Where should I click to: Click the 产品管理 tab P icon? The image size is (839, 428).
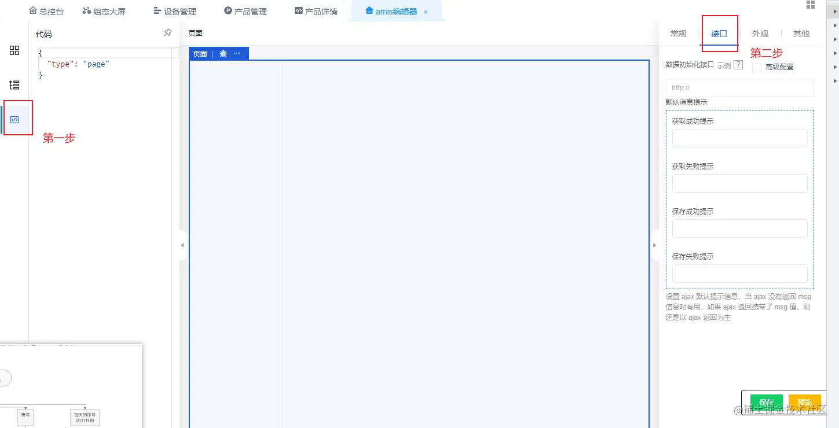228,11
